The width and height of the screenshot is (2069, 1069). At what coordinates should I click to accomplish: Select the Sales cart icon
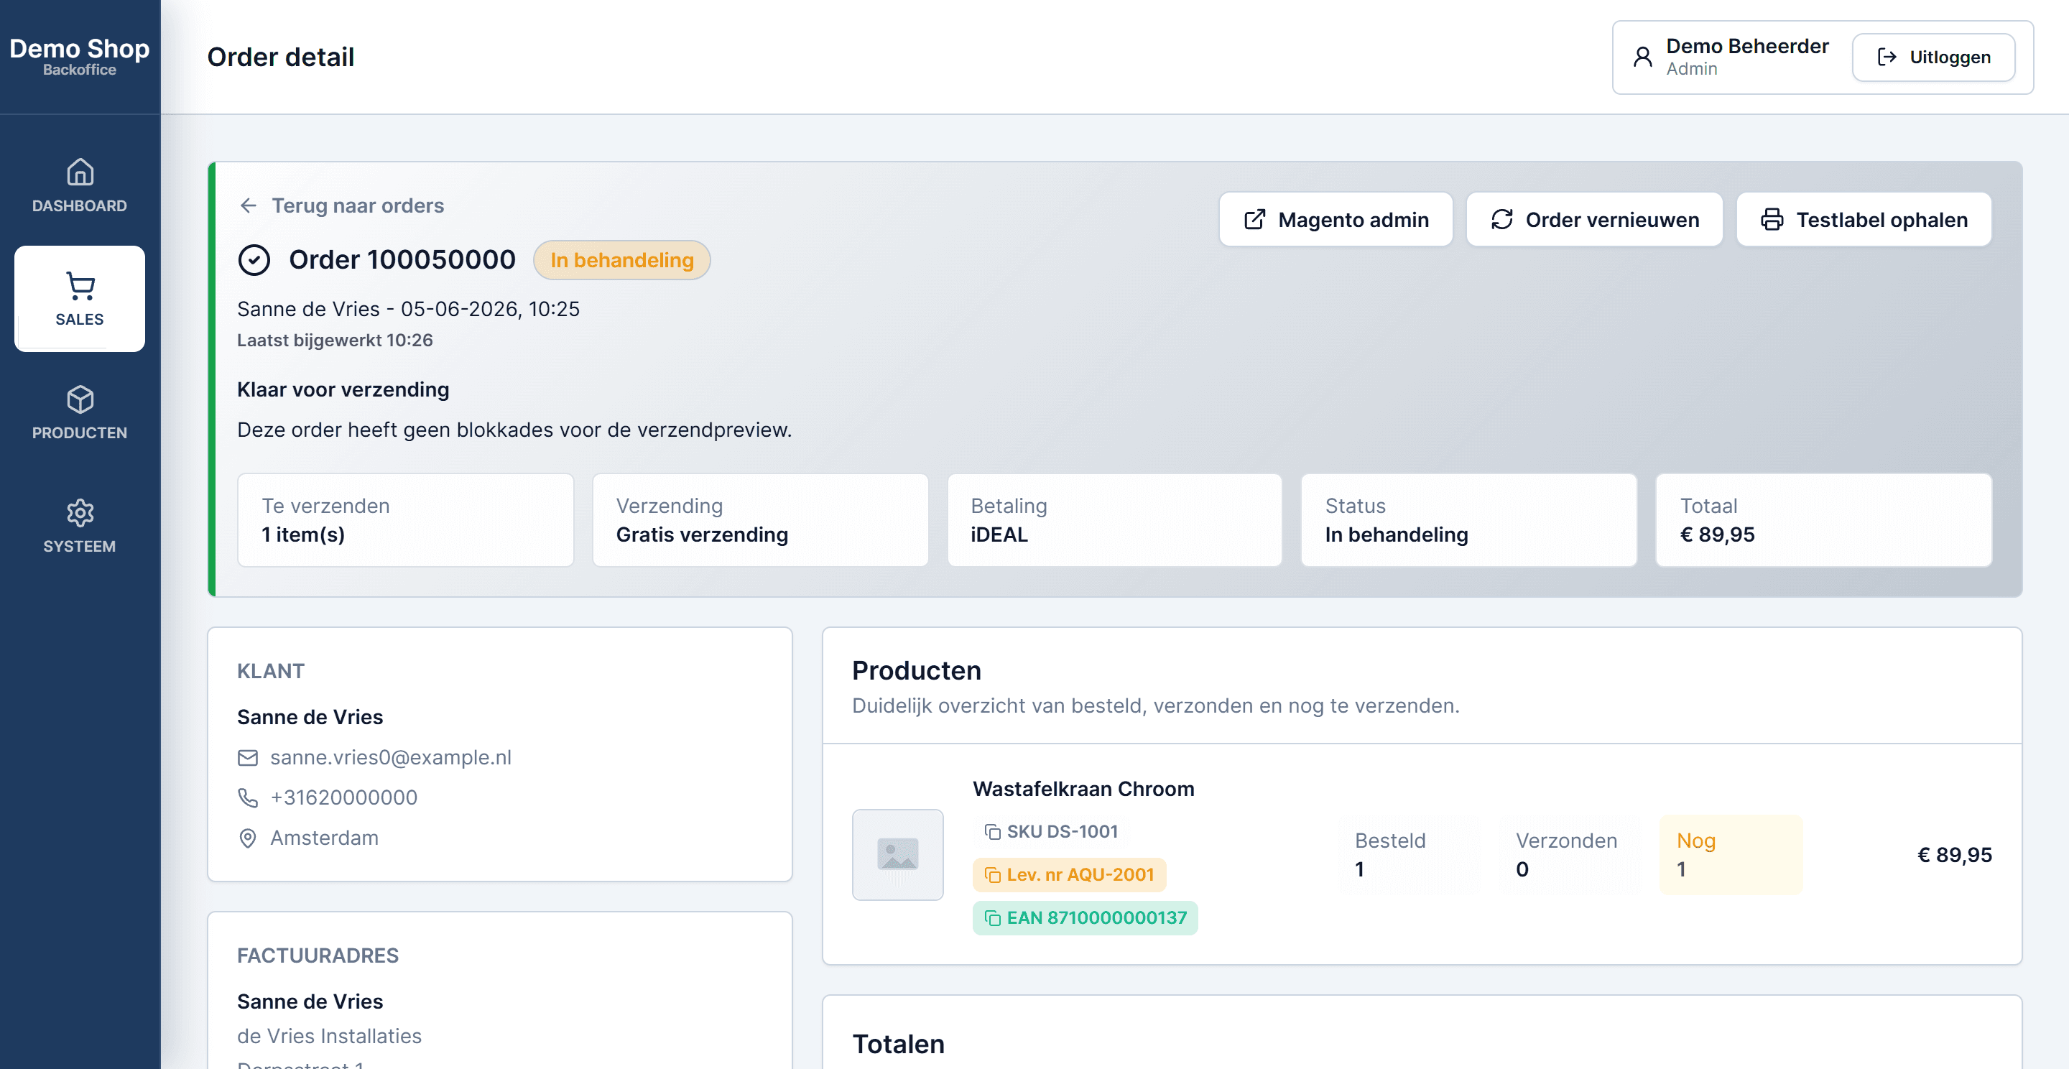coord(80,286)
